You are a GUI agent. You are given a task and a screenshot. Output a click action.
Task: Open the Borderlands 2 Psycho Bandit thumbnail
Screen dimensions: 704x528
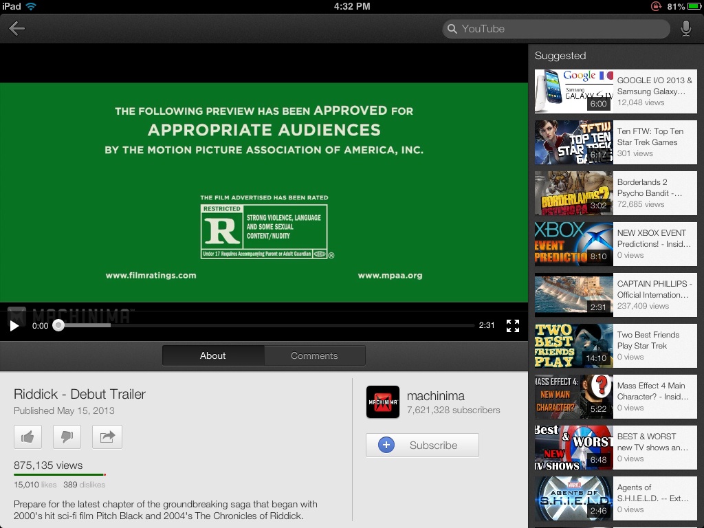[574, 193]
